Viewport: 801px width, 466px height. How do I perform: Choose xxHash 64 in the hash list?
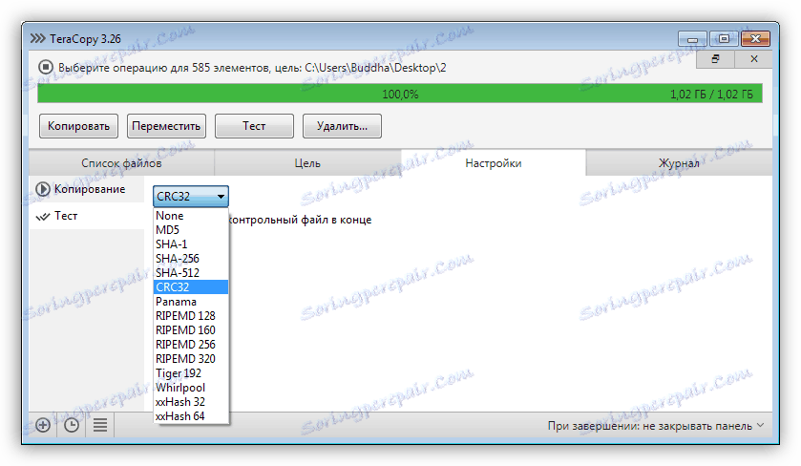coord(191,416)
